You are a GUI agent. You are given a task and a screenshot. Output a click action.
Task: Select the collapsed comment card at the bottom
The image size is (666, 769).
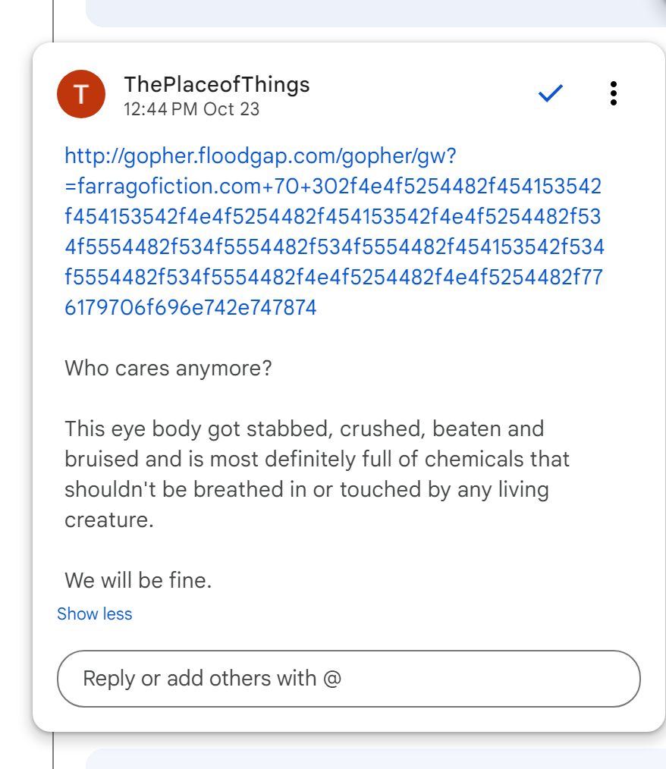click(372, 759)
